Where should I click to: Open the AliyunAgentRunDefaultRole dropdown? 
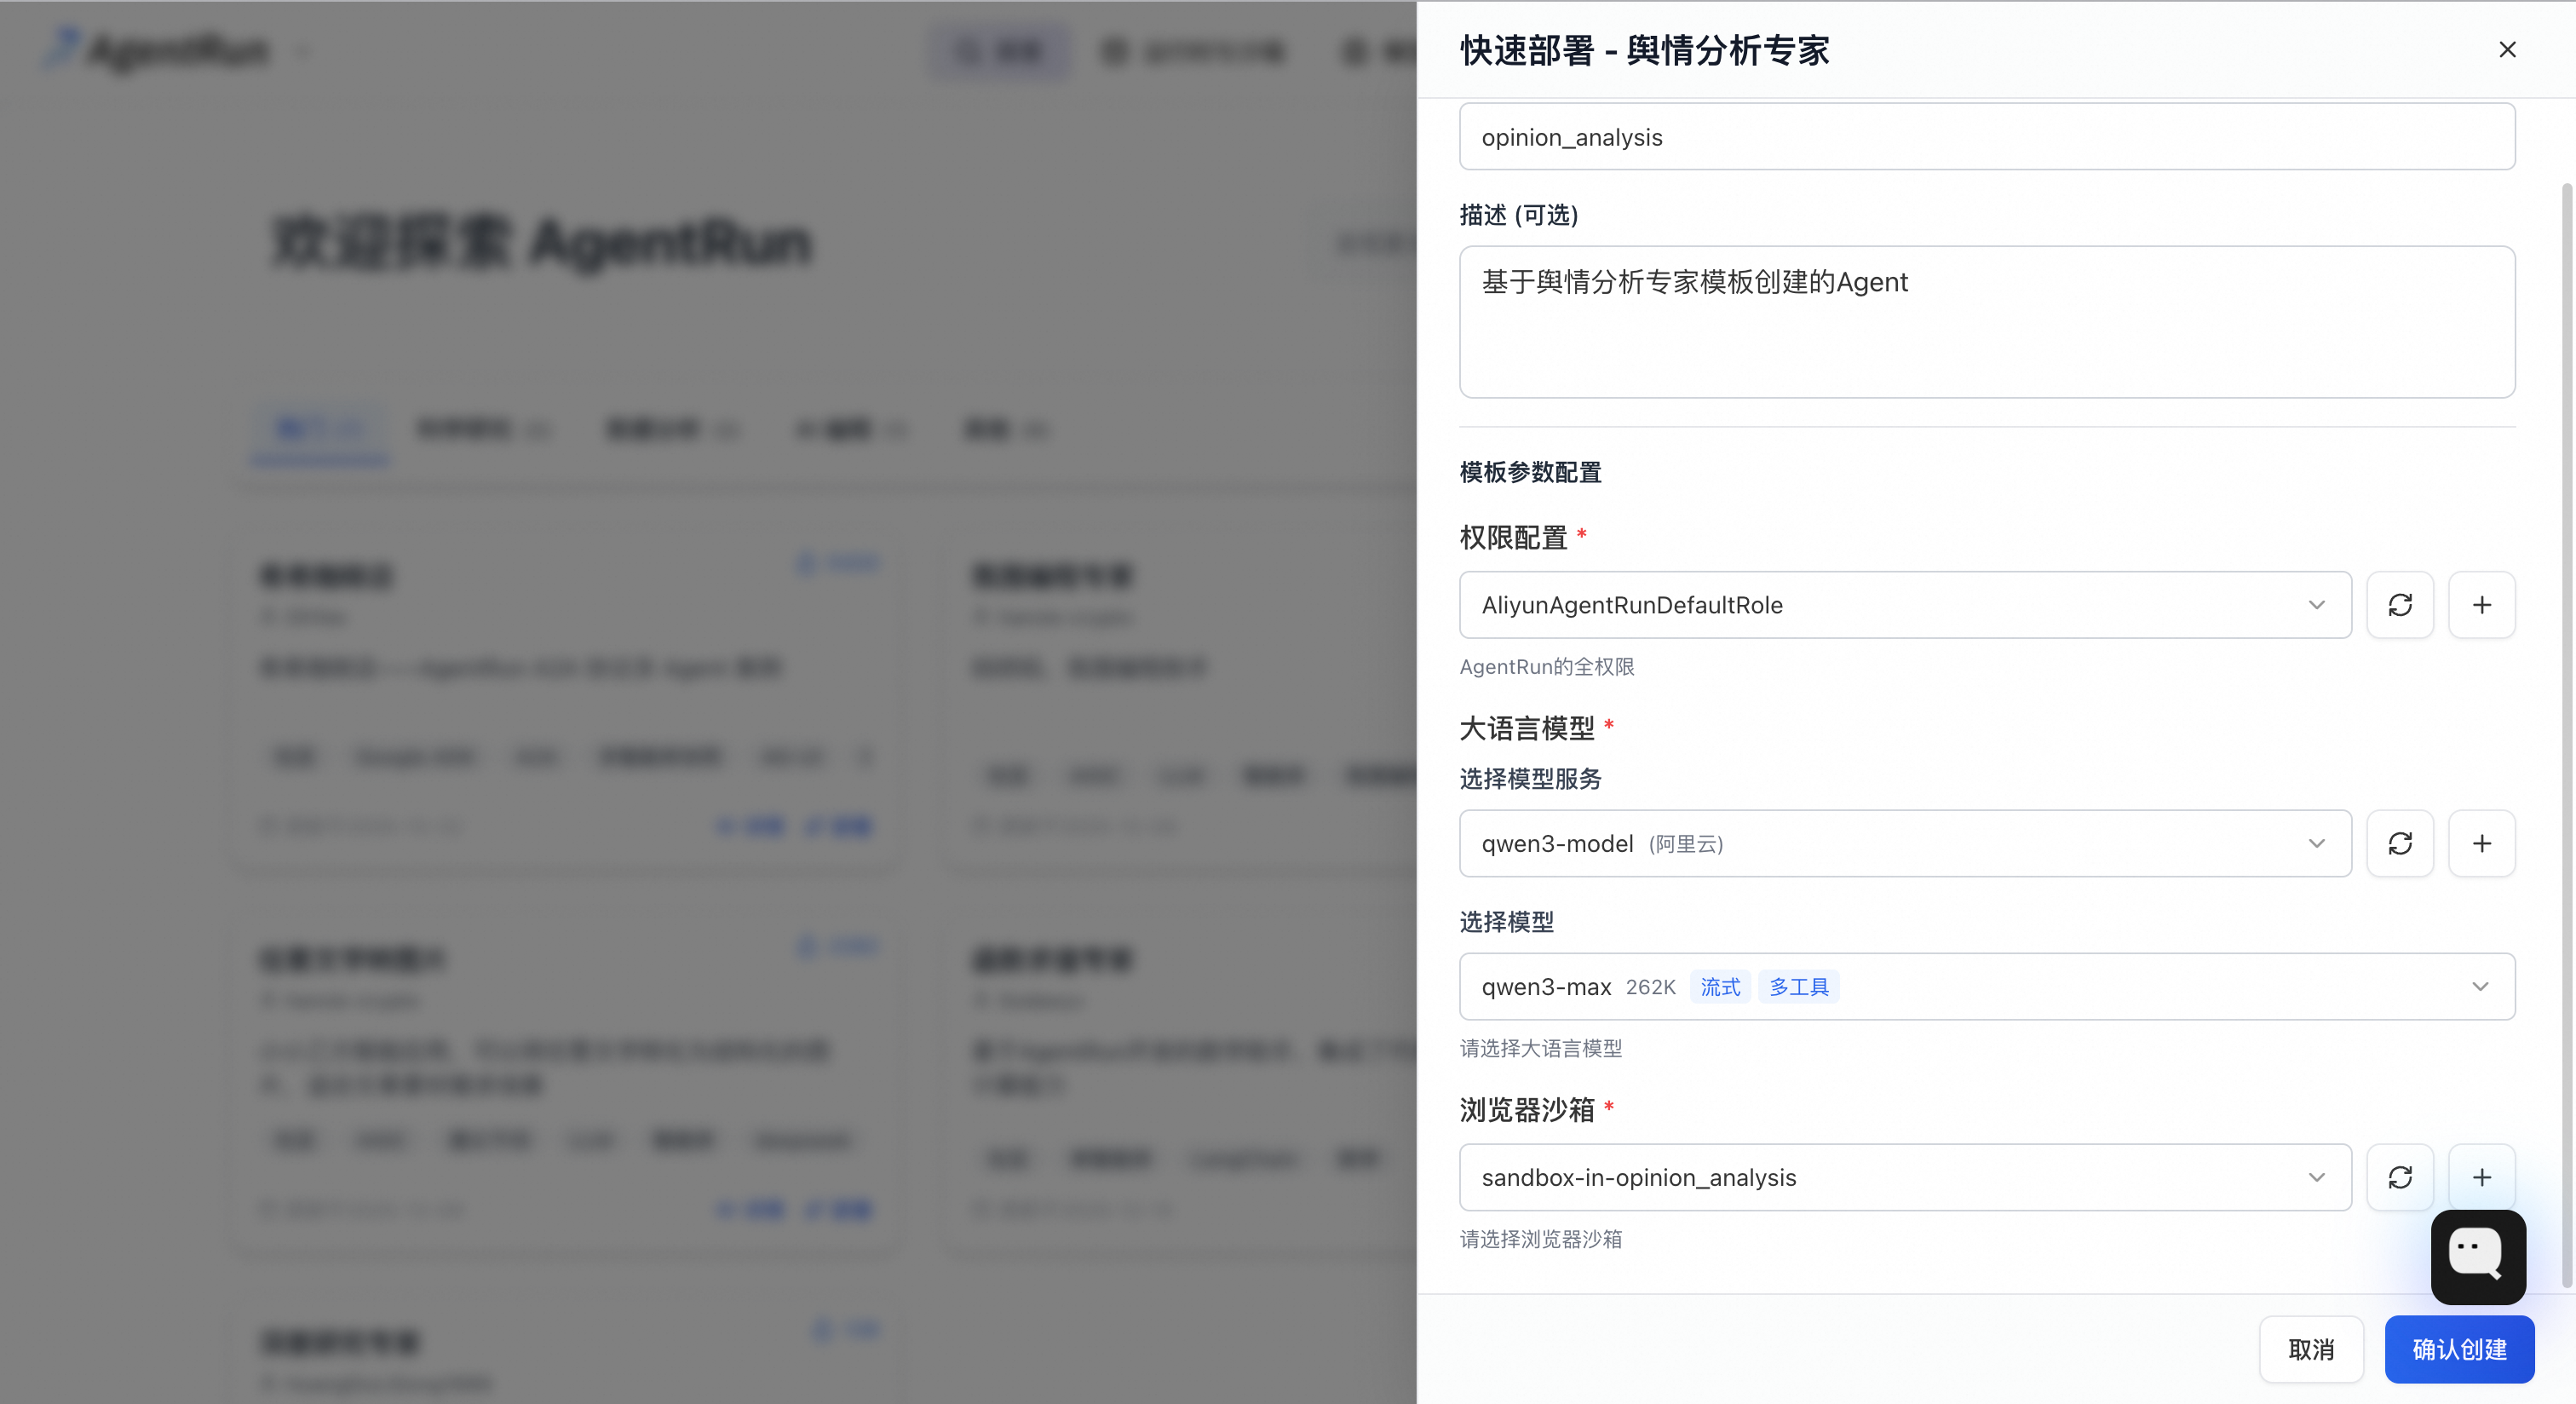pyautogui.click(x=1905, y=605)
